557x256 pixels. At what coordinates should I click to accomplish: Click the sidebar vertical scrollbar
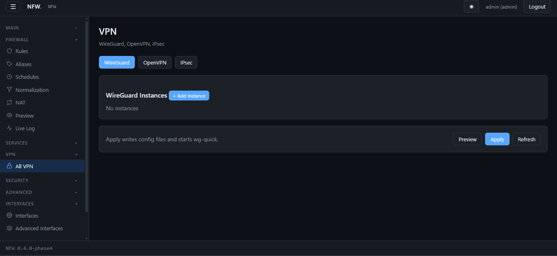pyautogui.click(x=87, y=116)
